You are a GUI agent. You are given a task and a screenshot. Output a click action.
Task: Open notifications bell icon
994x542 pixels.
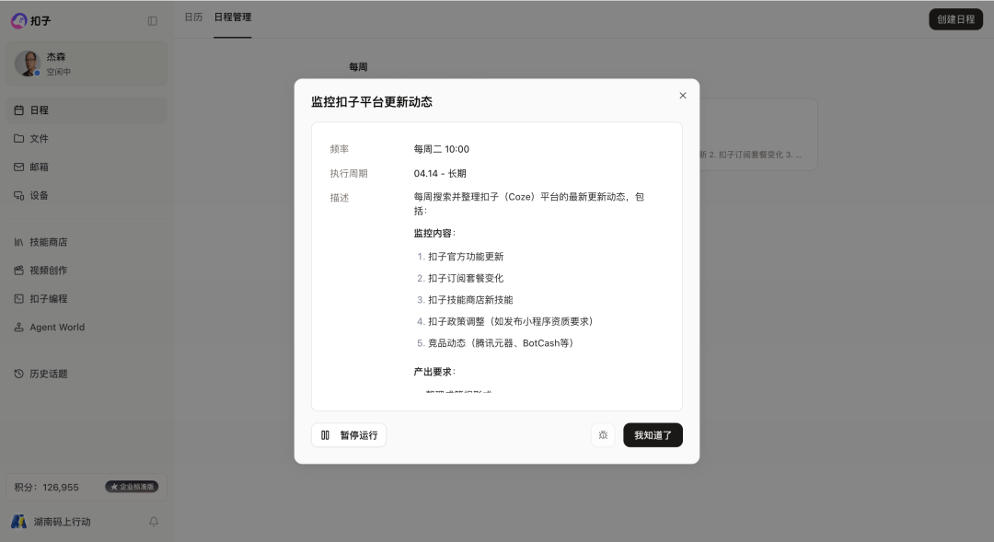coord(154,522)
